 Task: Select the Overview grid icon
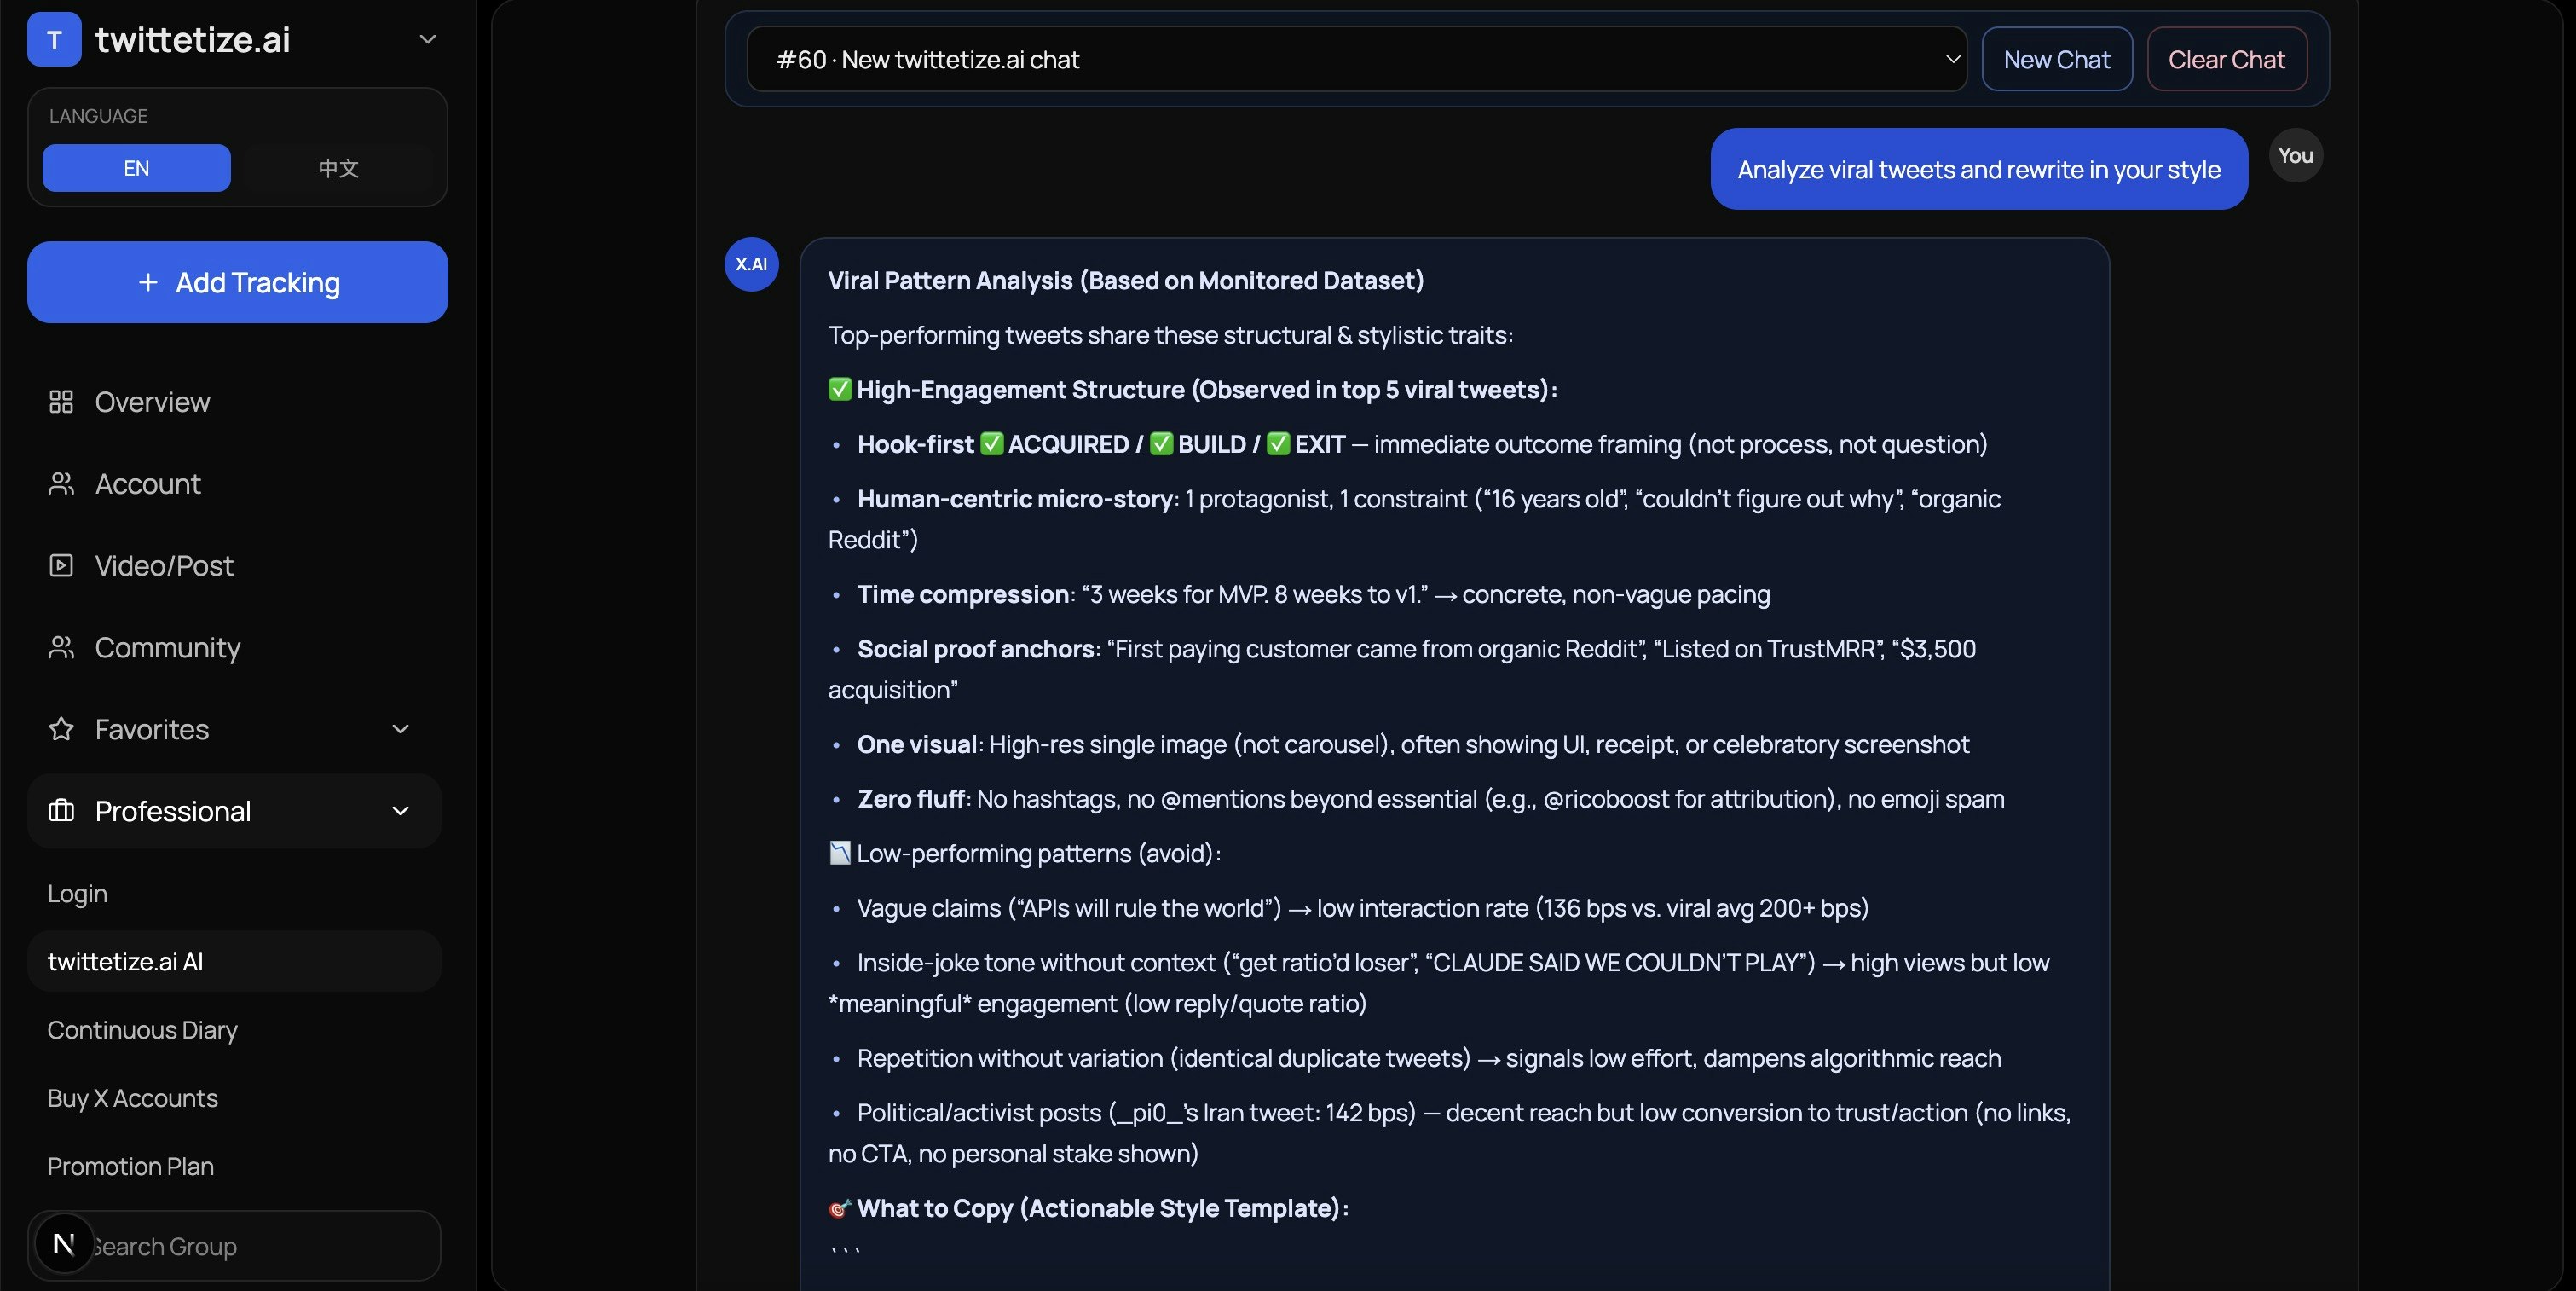[61, 402]
